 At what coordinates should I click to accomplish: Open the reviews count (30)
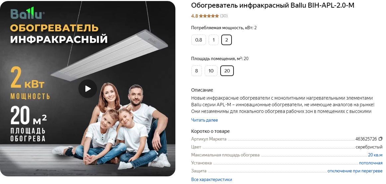[x=224, y=16]
